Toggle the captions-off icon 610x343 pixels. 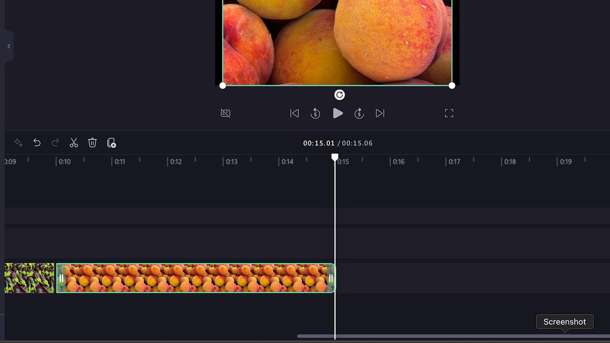tap(225, 113)
